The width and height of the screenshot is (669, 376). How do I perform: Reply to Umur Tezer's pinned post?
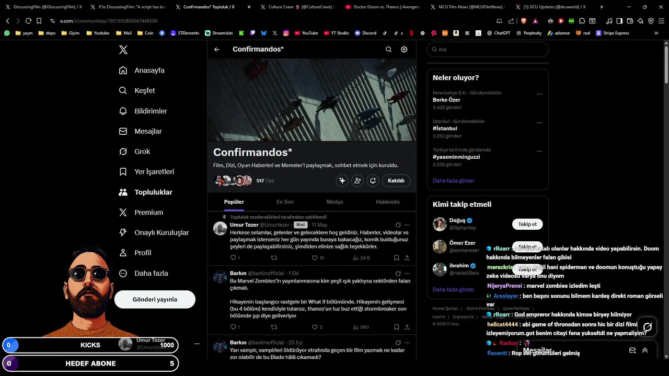click(235, 257)
